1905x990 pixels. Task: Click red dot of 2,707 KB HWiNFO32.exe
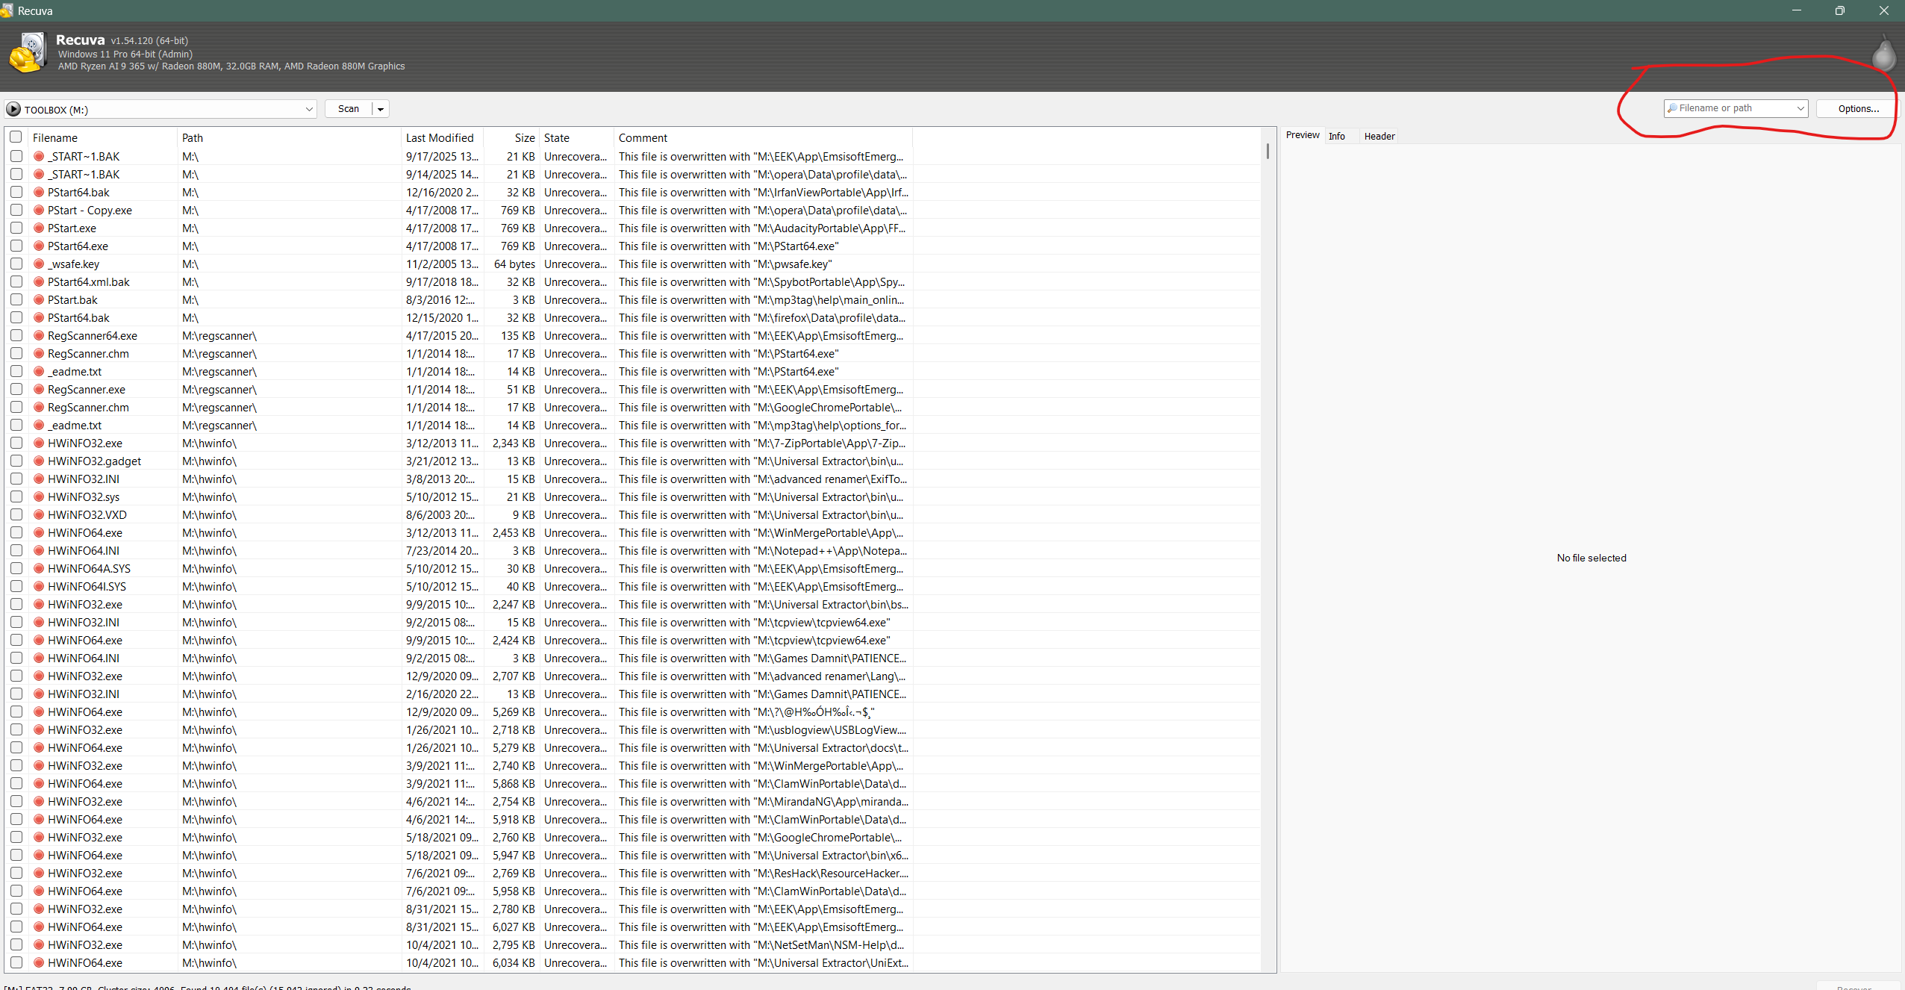coord(39,676)
